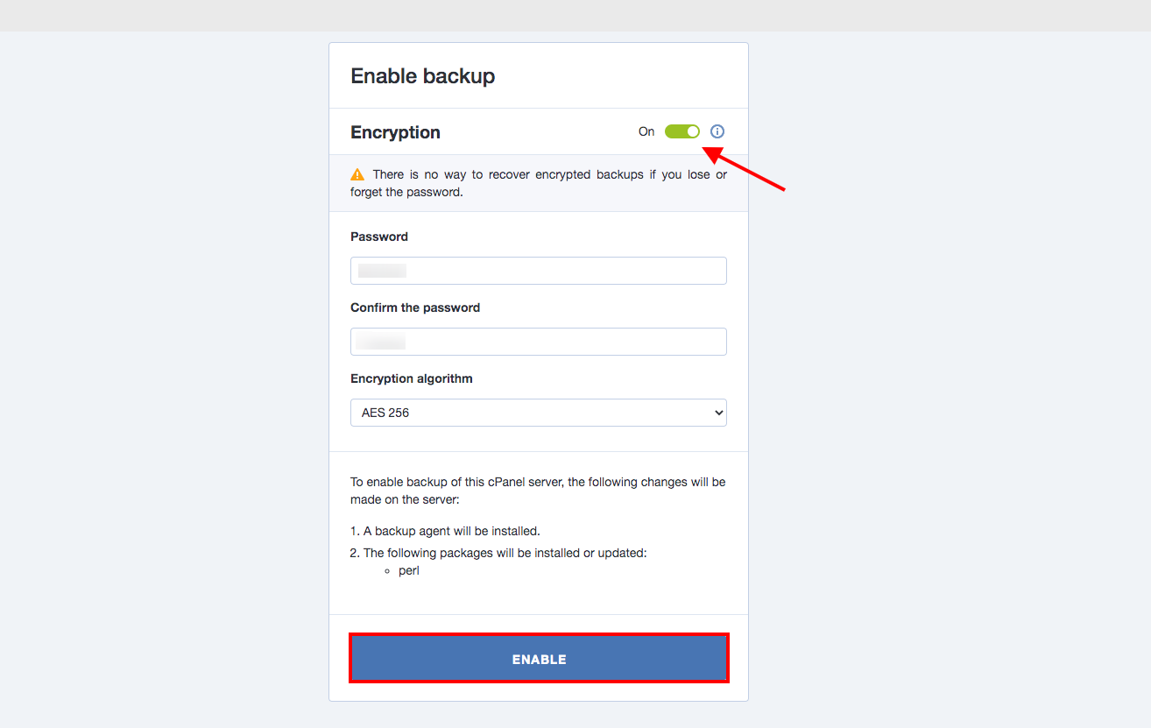Click the blue ENABLE button
The height and width of the screenshot is (728, 1151).
[x=539, y=658]
